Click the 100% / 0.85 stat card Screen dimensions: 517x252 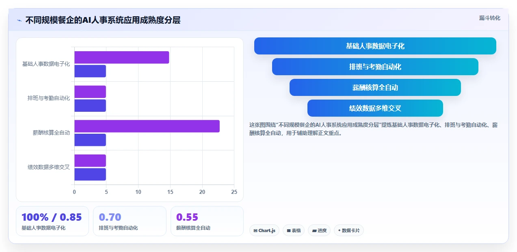point(52,221)
